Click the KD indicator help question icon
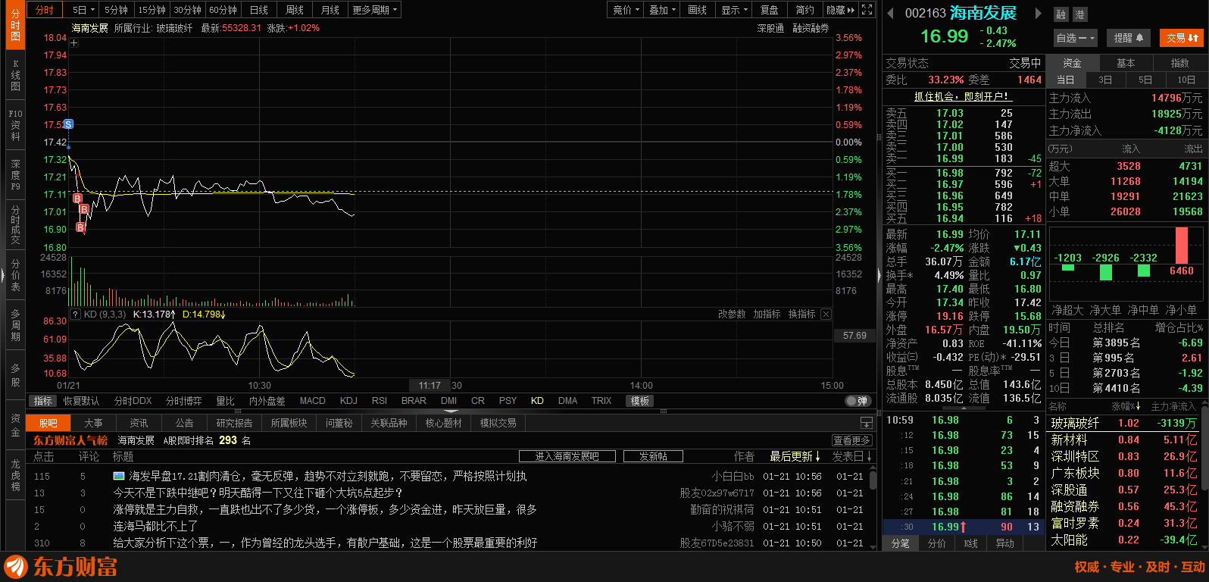 [75, 314]
